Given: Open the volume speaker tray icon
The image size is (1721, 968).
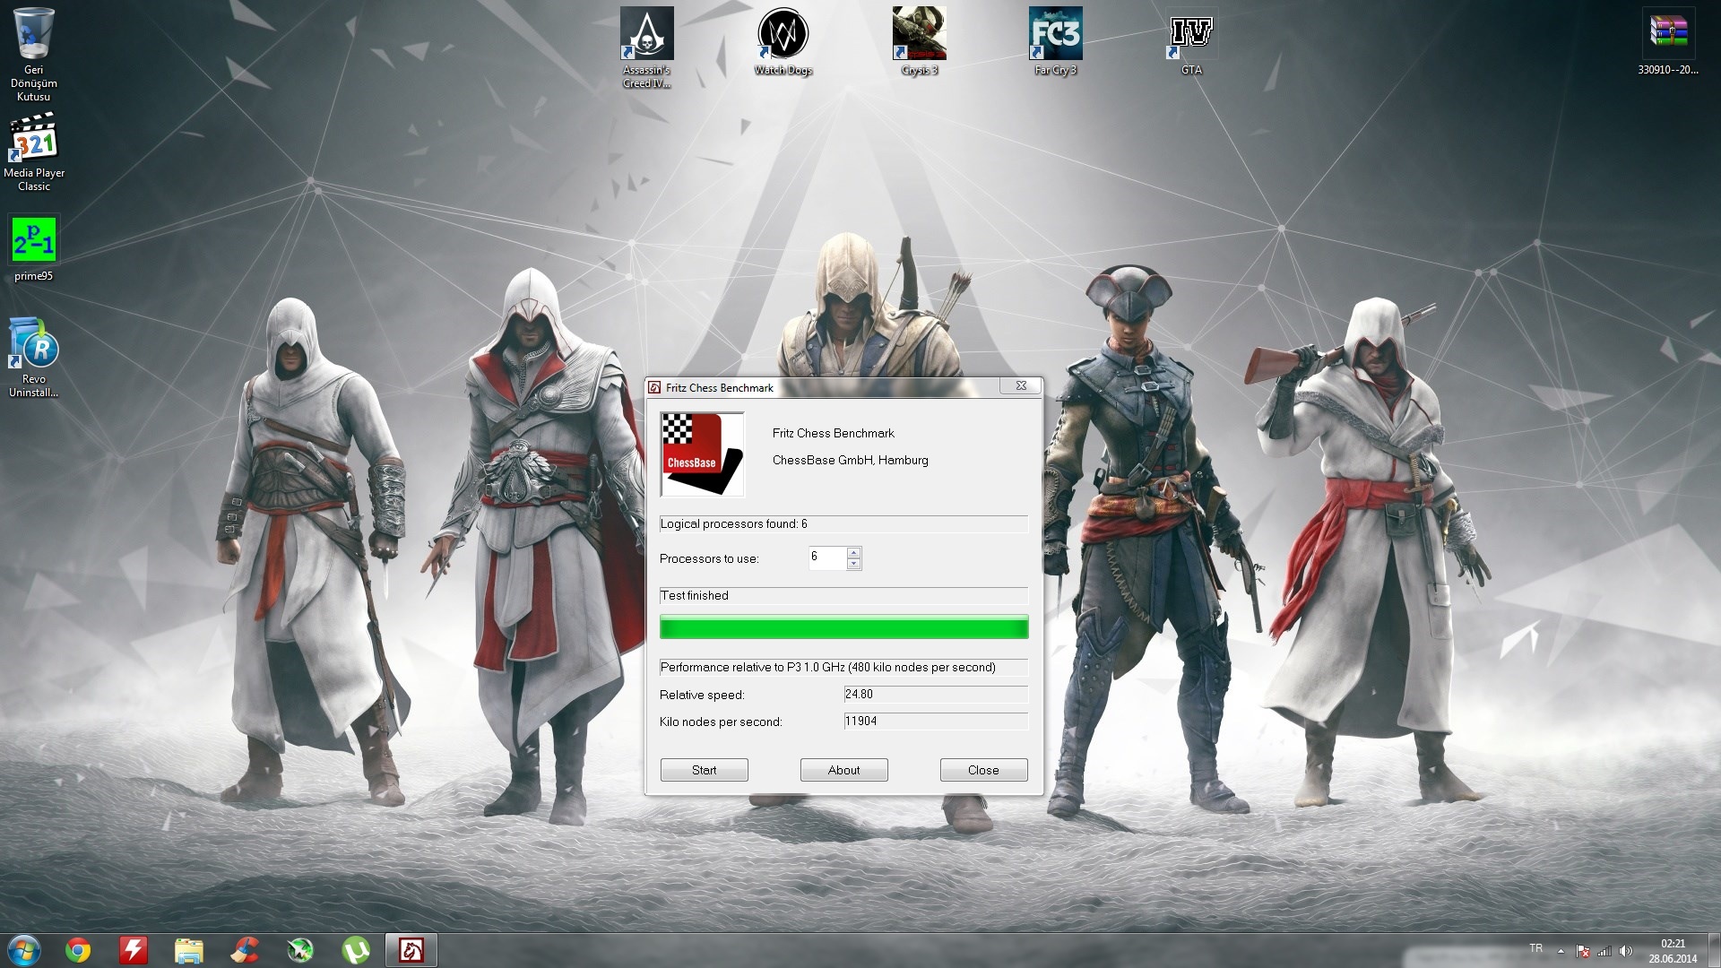Looking at the screenshot, I should [x=1626, y=951].
